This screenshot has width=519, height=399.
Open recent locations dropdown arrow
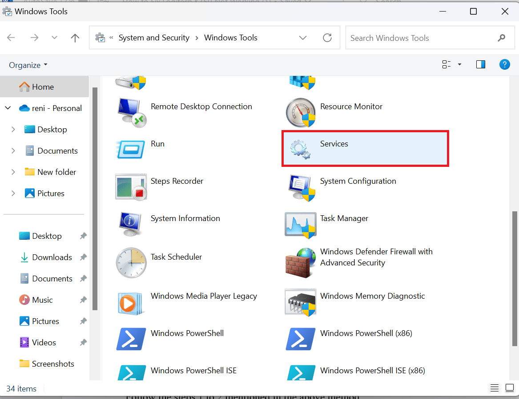click(x=55, y=38)
